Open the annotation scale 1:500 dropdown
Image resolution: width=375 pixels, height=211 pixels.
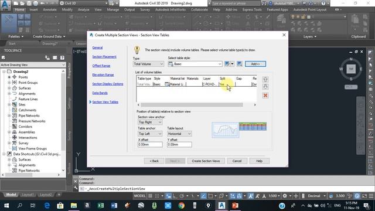point(274,196)
